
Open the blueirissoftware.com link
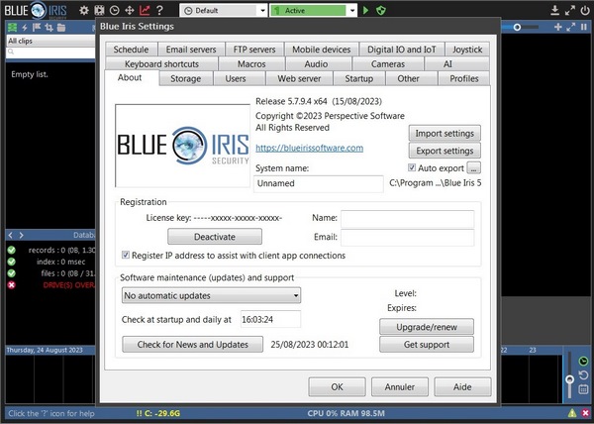point(310,149)
